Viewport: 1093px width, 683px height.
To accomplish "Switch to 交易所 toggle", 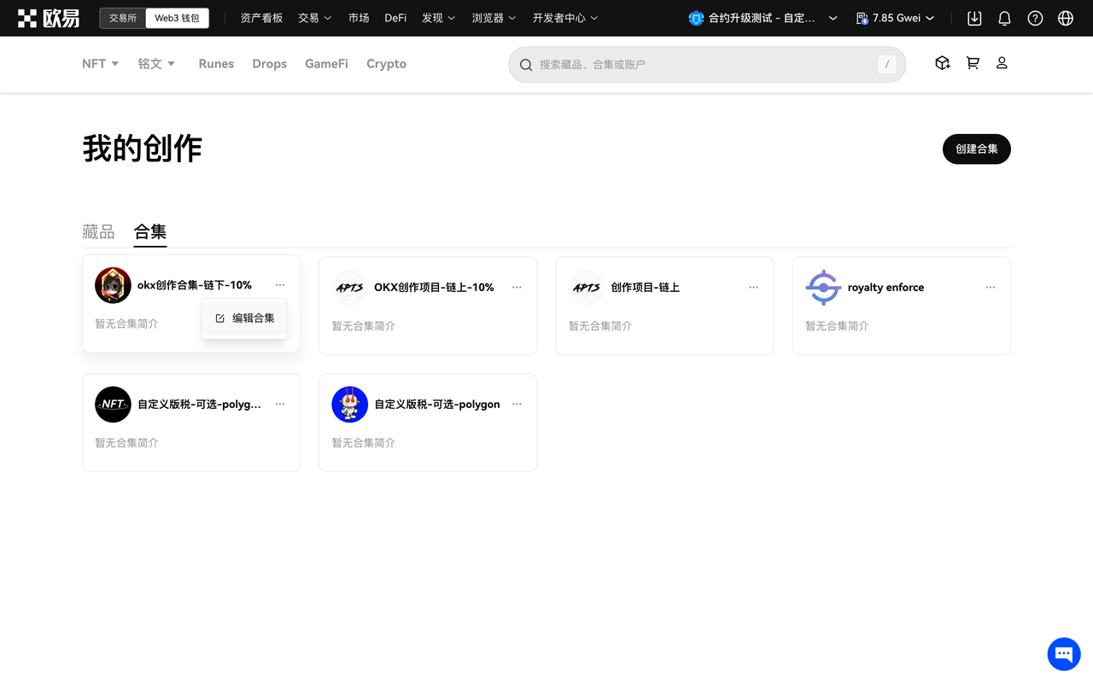I will click(123, 18).
